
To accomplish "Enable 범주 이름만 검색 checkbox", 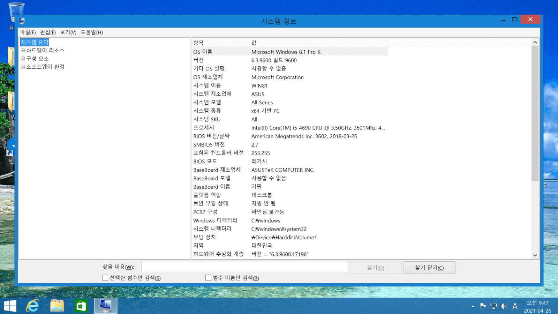I will (x=208, y=278).
